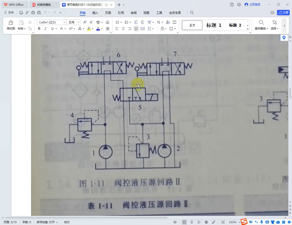The image size is (292, 225).
Task: Select the center align icon
Action: (123, 28)
